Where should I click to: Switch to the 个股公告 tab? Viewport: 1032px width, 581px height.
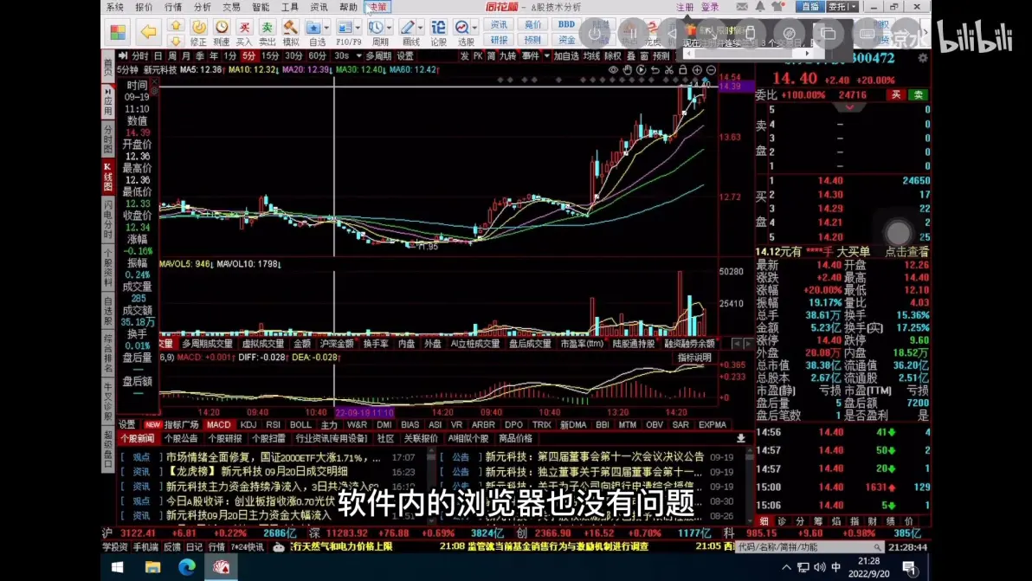[x=181, y=438]
